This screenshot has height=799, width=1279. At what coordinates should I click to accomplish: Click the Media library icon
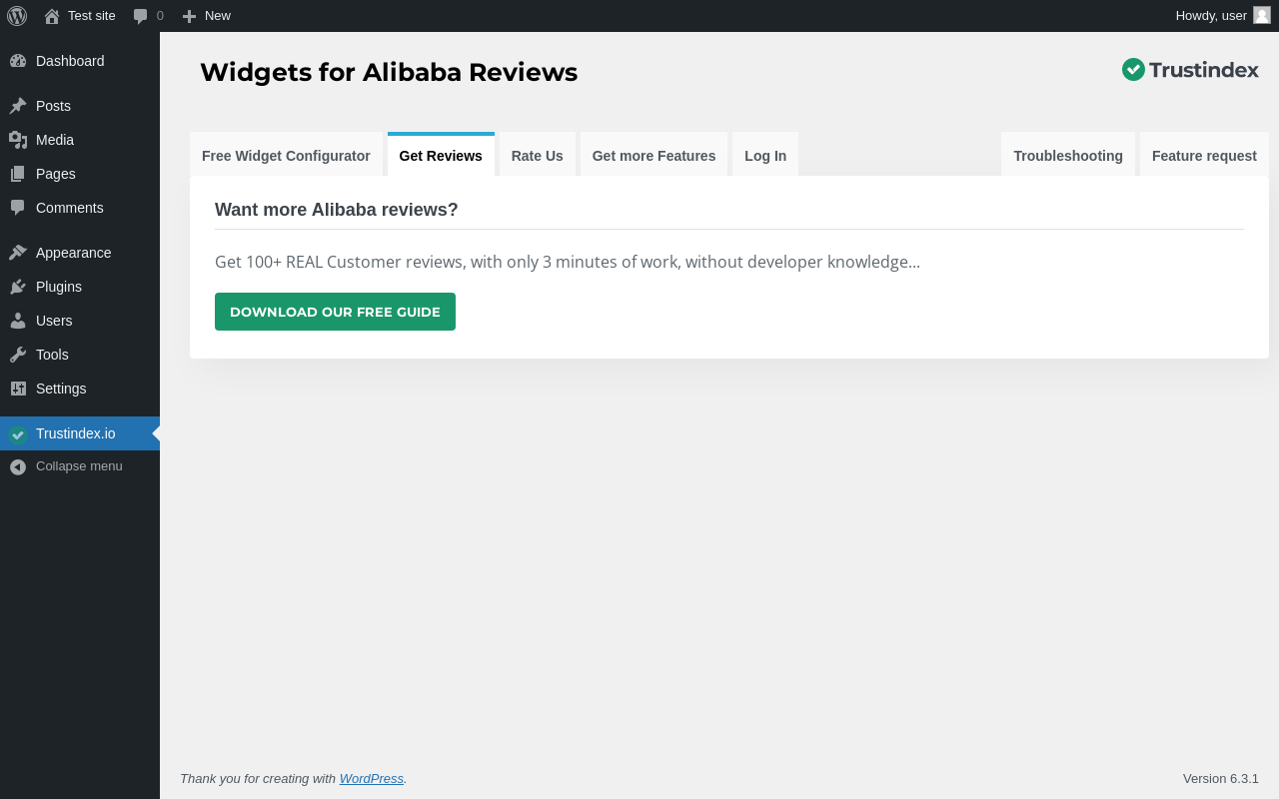(18, 140)
